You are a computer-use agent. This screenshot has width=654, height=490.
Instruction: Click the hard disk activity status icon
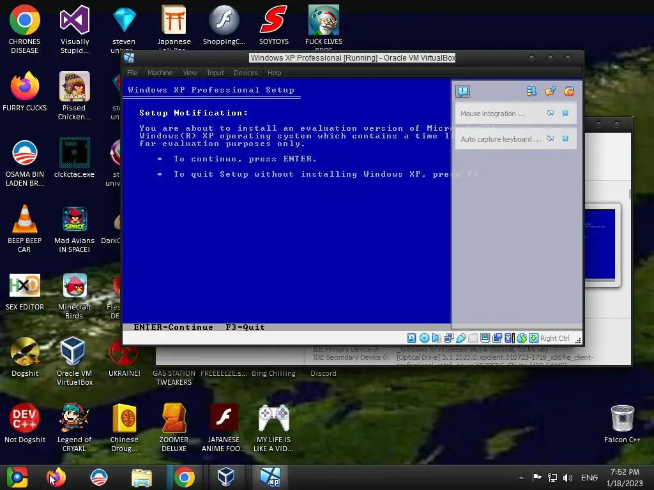(x=412, y=338)
